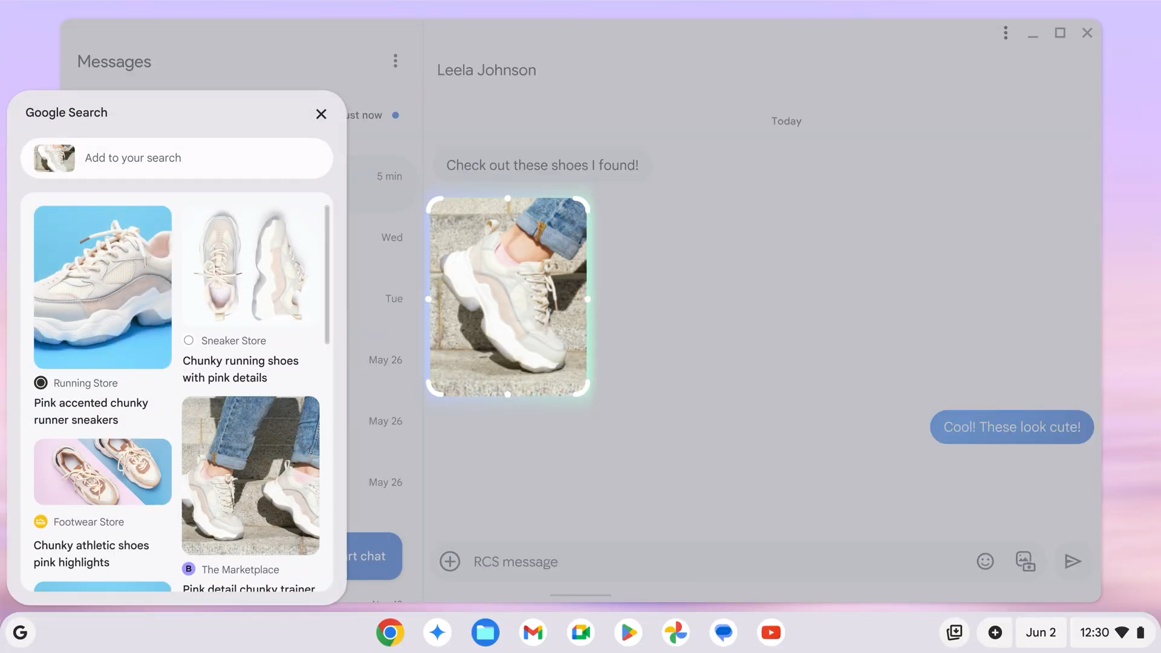Open Messages app from the shelf
Image resolution: width=1161 pixels, height=653 pixels.
pyautogui.click(x=723, y=632)
